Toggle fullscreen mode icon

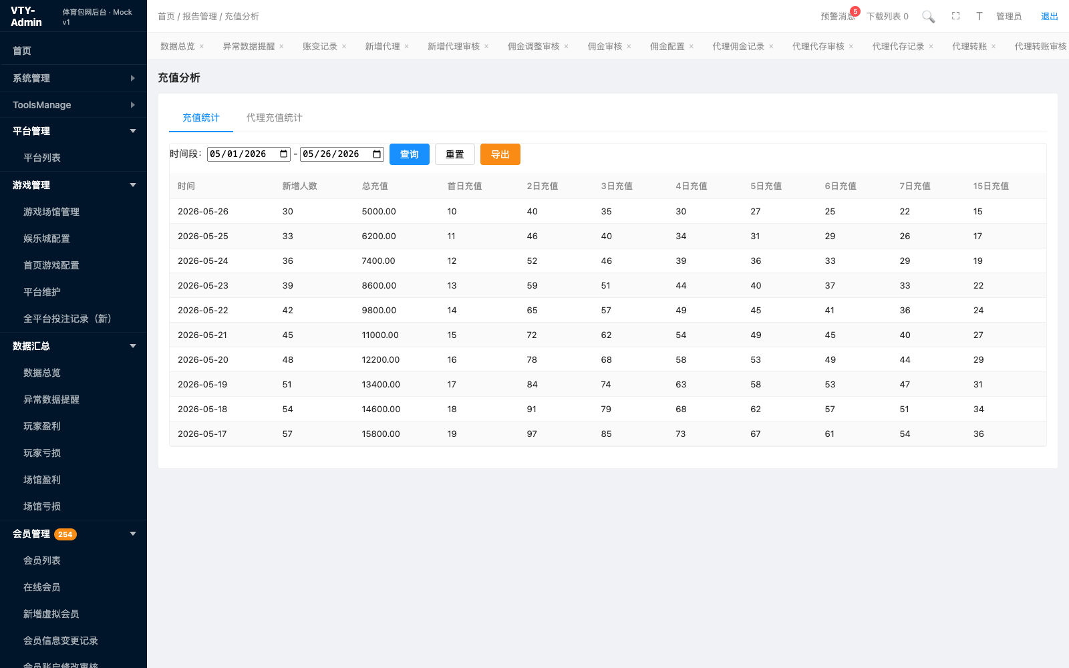(x=955, y=16)
